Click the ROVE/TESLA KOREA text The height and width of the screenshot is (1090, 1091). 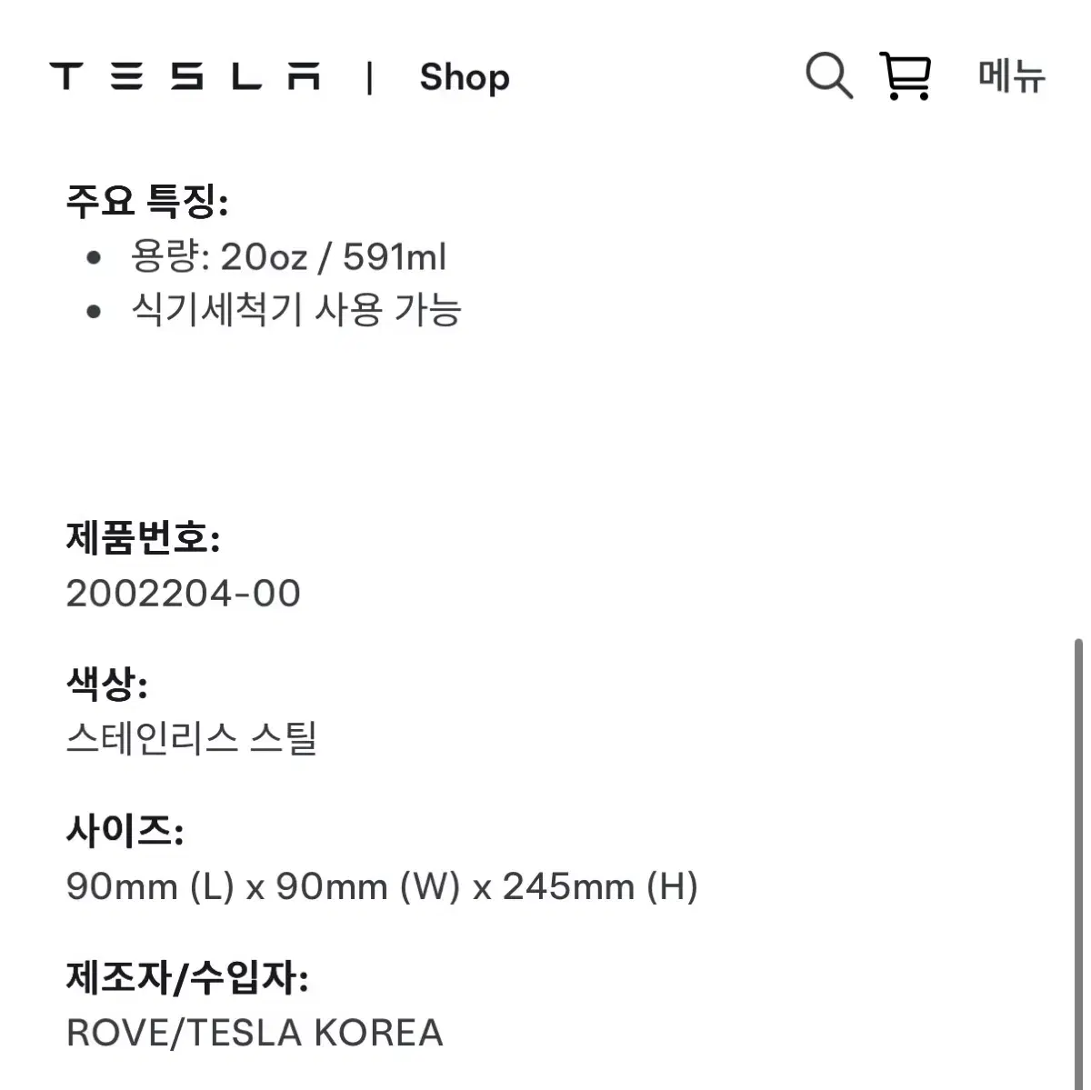[255, 1033]
